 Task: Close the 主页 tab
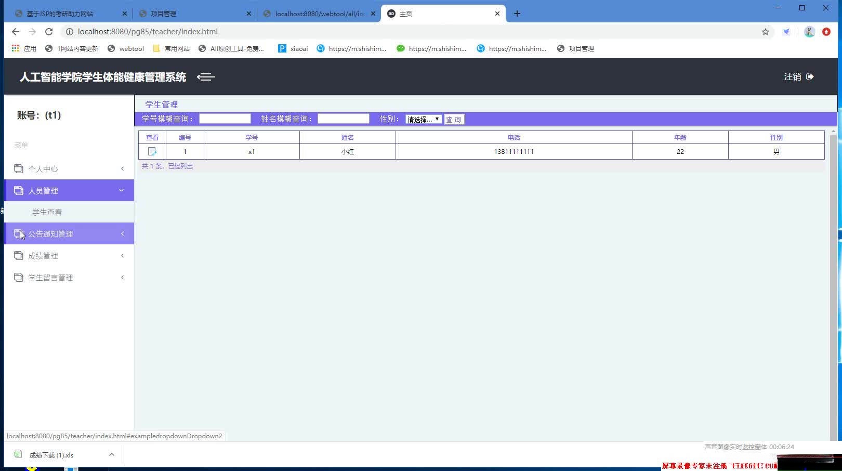(x=497, y=14)
